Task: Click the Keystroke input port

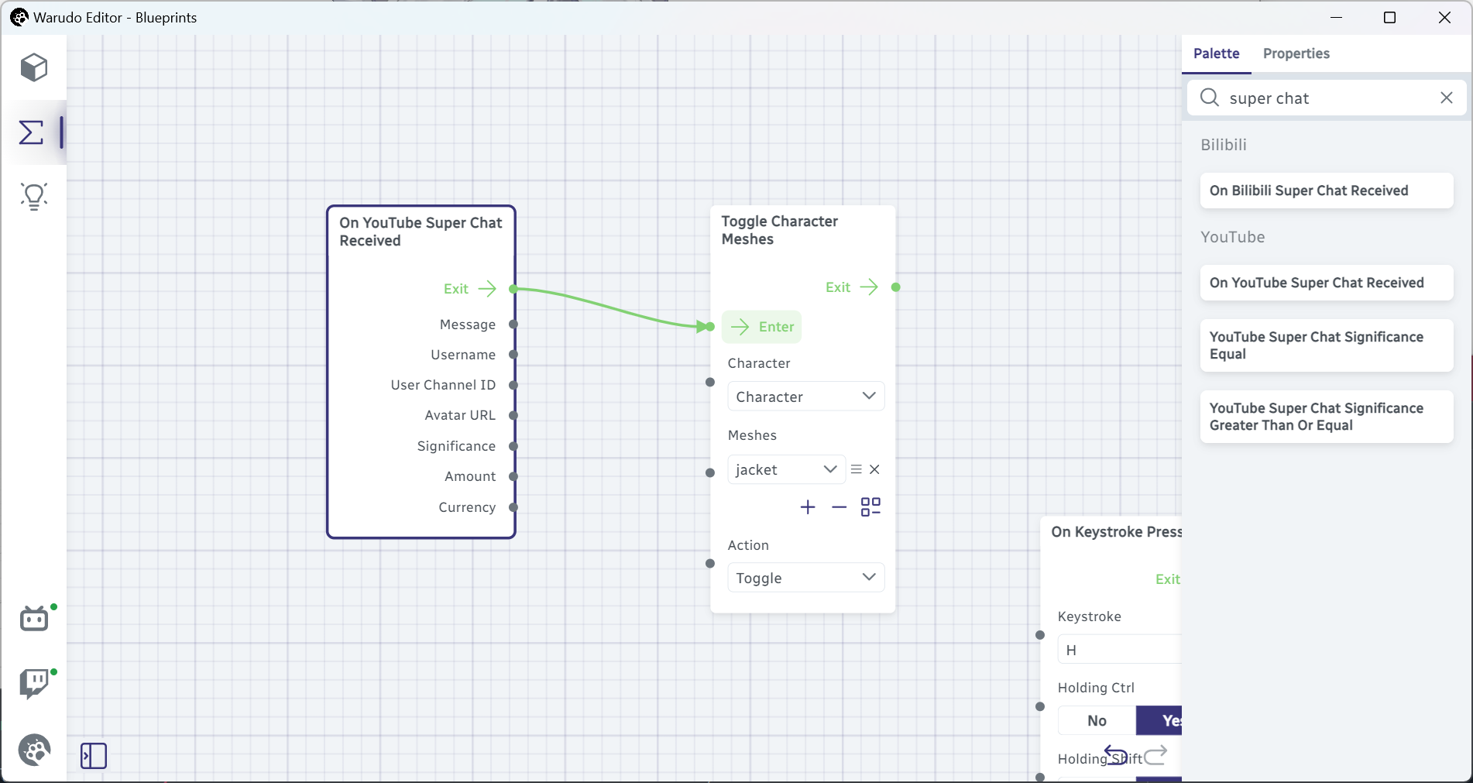Action: coord(1040,635)
